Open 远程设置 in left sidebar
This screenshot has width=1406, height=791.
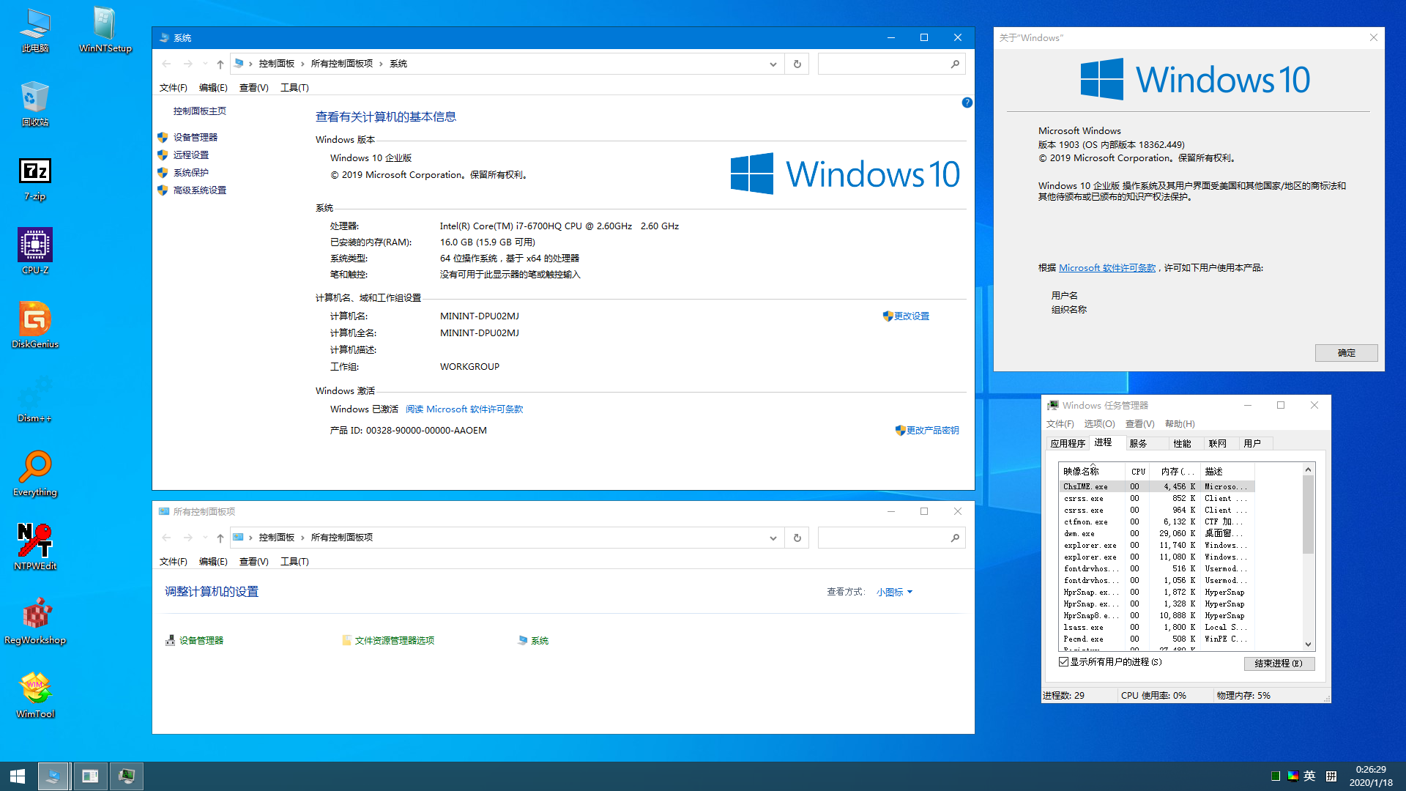coord(190,155)
